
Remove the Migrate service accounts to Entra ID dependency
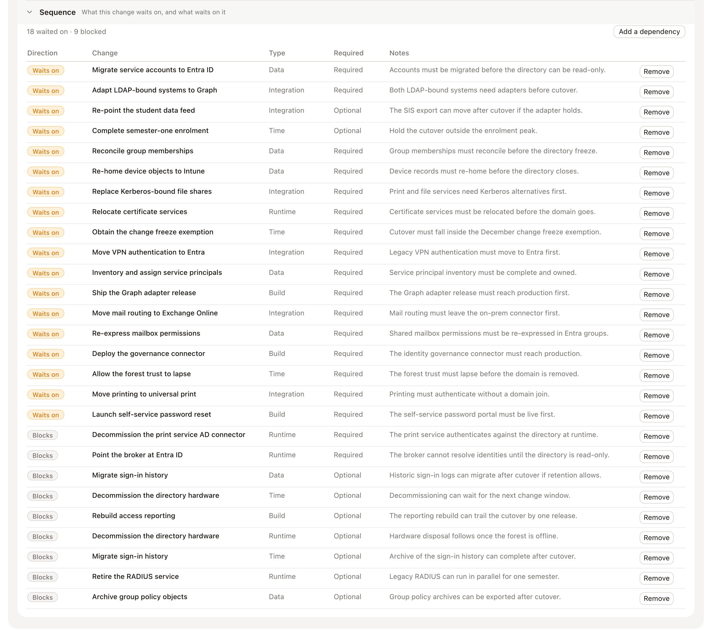(656, 72)
